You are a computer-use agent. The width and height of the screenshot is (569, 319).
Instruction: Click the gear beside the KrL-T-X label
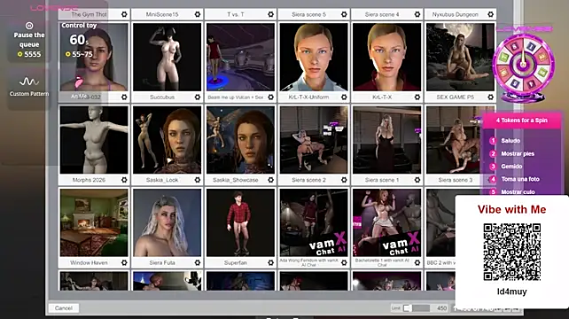417,97
